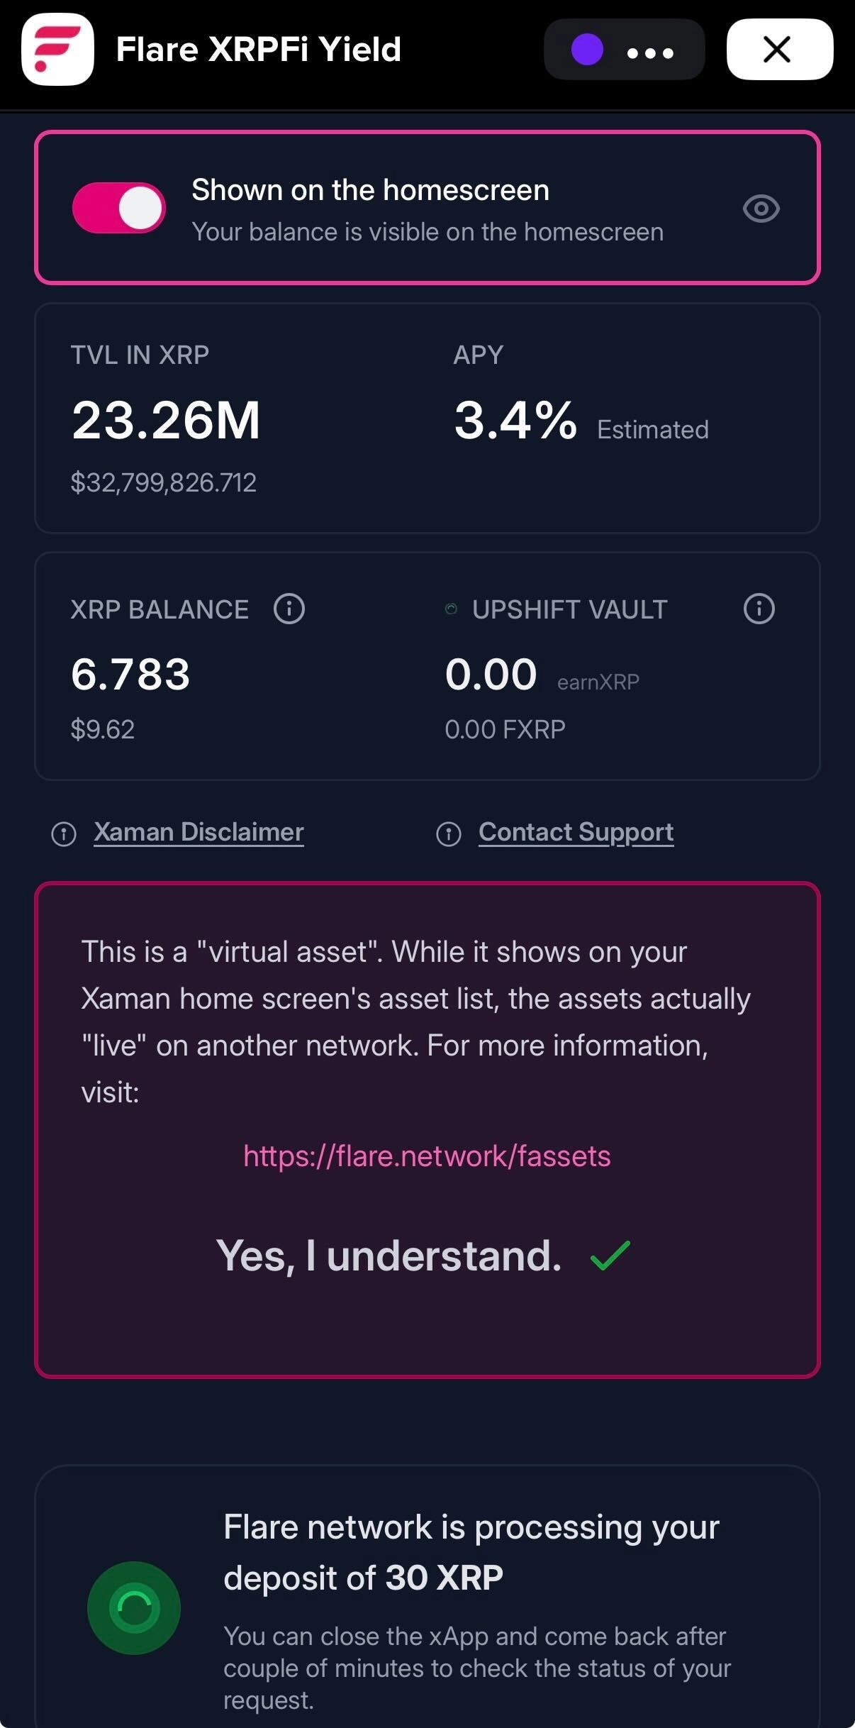Click the eye visibility icon

coord(761,209)
